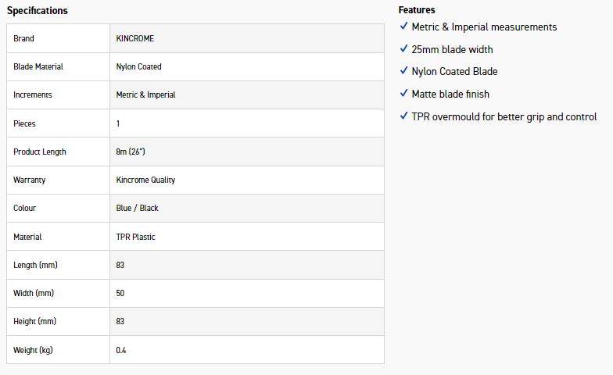Click the checkmark beside Nylon Coated Blade
This screenshot has width=613, height=375.
(x=404, y=71)
